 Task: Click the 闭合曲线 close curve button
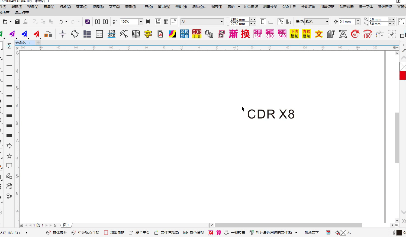pos(251,7)
